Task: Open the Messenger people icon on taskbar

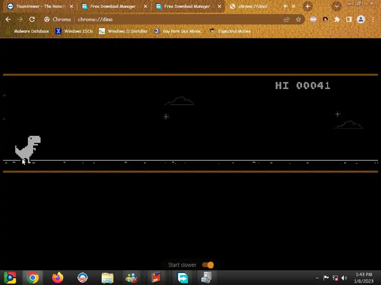Action: point(131,278)
